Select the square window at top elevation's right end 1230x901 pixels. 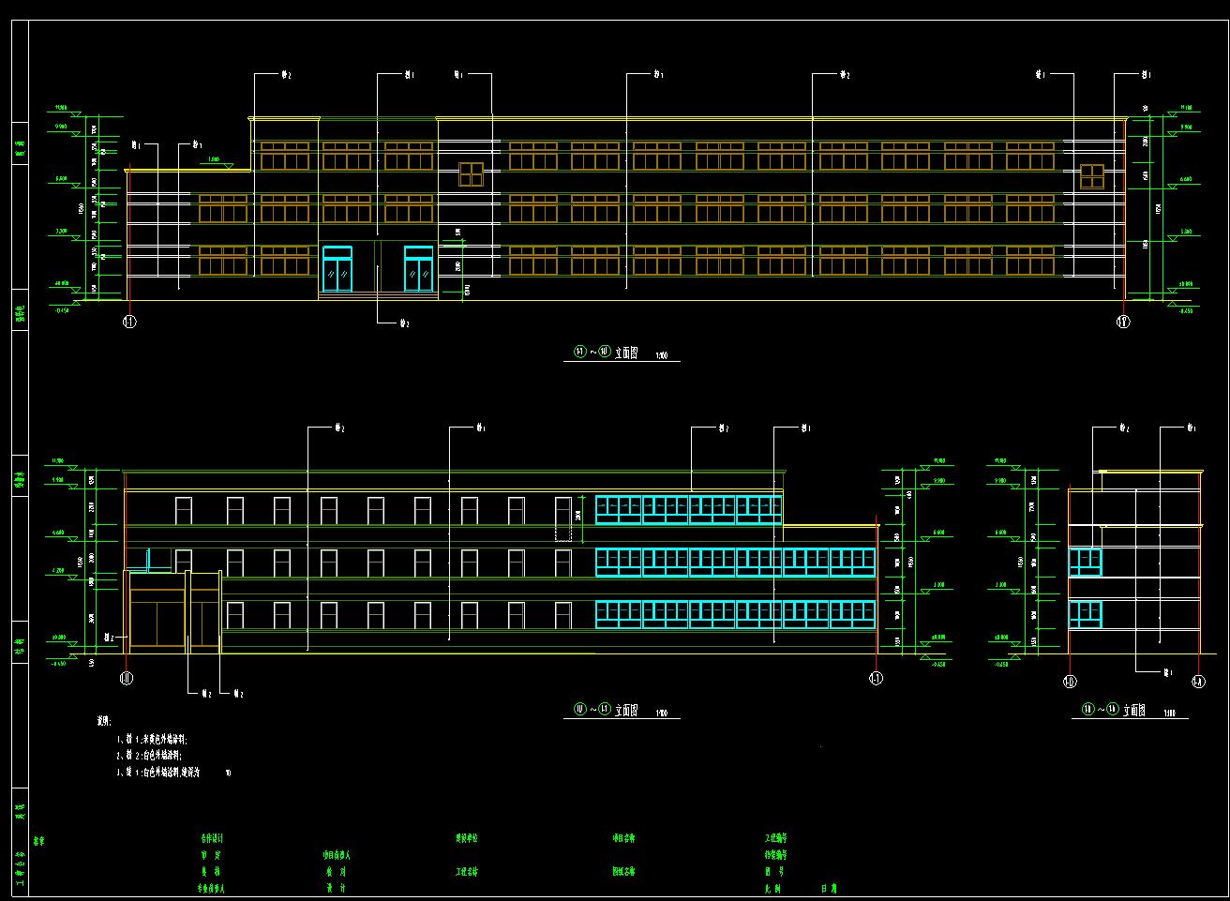click(1092, 175)
